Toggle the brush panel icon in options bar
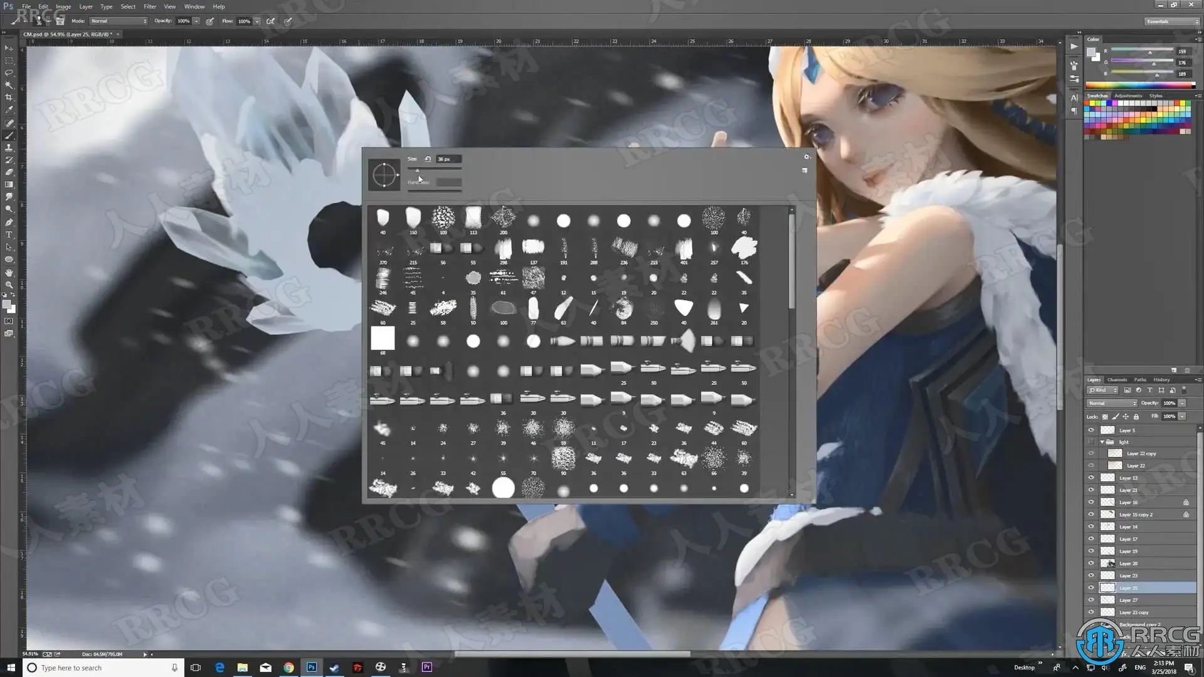The image size is (1204, 677). 60,21
